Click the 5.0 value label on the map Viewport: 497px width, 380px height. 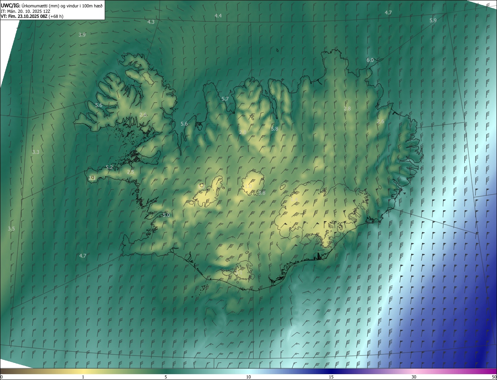click(166, 215)
